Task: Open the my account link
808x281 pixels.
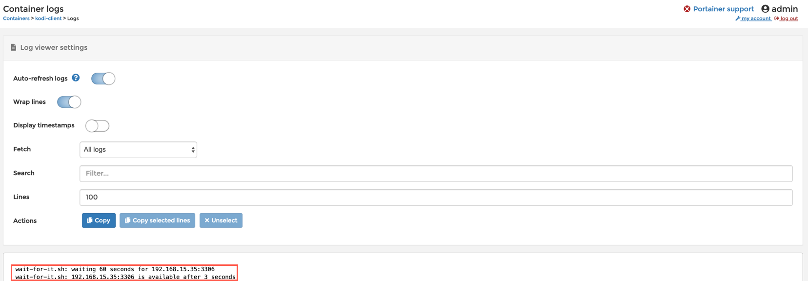Action: 756,19
